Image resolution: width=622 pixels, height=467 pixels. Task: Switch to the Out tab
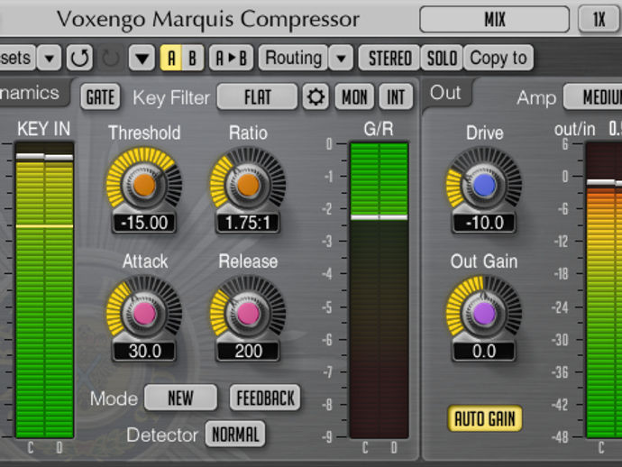447,93
